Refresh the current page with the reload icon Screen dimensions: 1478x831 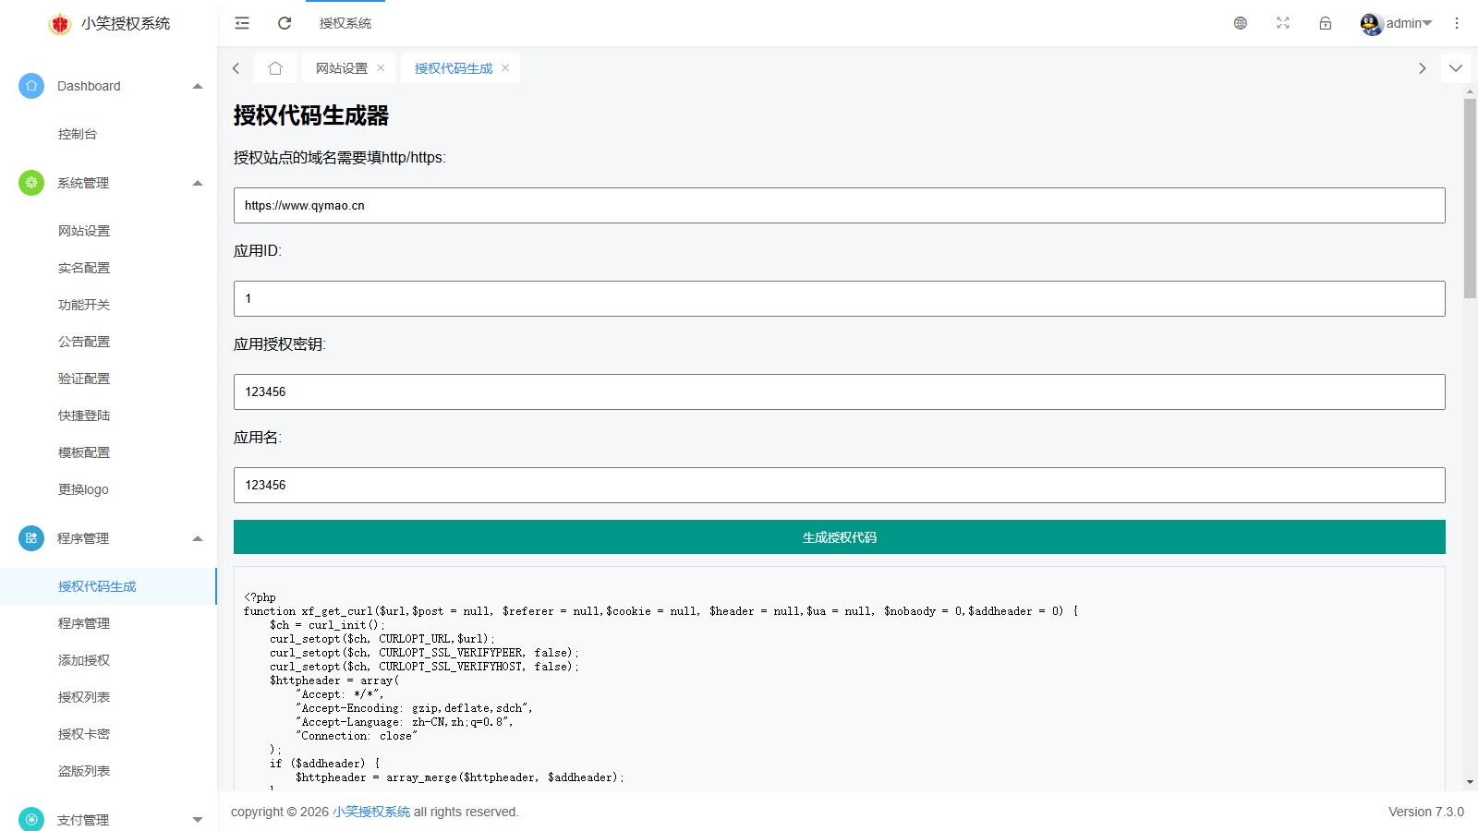point(285,23)
